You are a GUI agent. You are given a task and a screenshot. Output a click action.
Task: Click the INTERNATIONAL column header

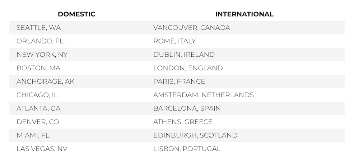[x=244, y=14]
